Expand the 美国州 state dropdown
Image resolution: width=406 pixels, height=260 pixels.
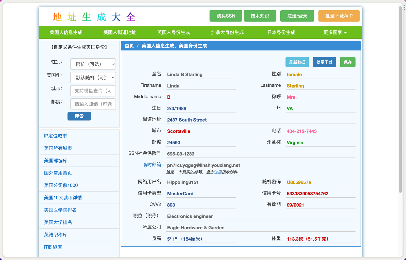click(93, 78)
